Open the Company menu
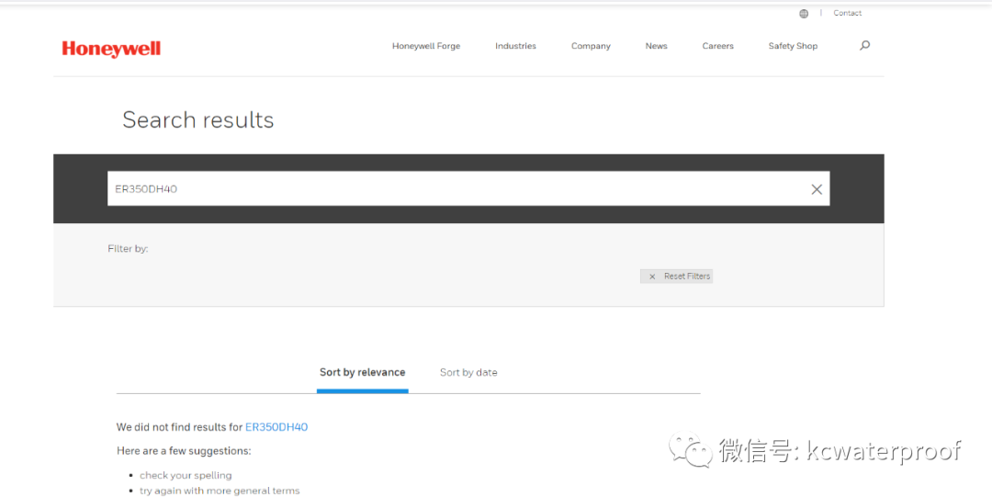This screenshot has height=497, width=992. (x=591, y=46)
